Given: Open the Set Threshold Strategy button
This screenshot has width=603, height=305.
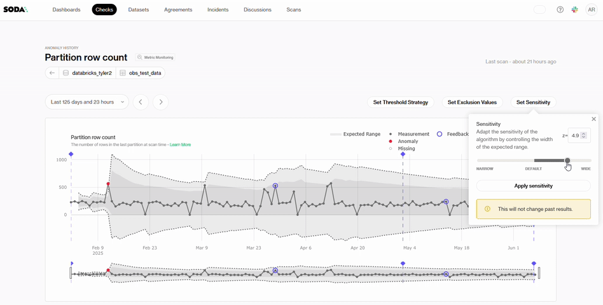Looking at the screenshot, I should coord(401,102).
